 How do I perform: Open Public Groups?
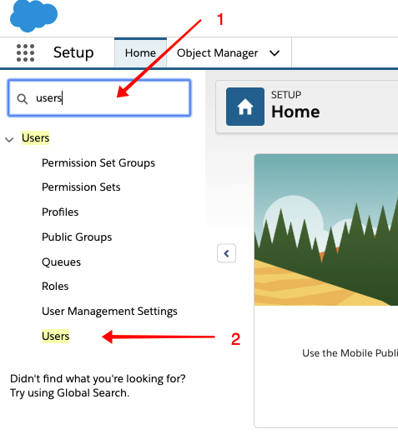(77, 237)
